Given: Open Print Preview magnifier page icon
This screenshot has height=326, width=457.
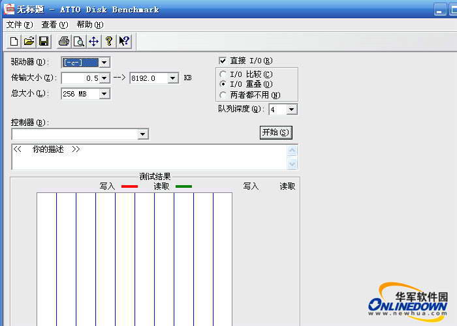Looking at the screenshot, I should [x=79, y=41].
